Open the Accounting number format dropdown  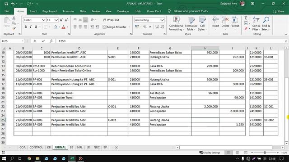coord(162,20)
